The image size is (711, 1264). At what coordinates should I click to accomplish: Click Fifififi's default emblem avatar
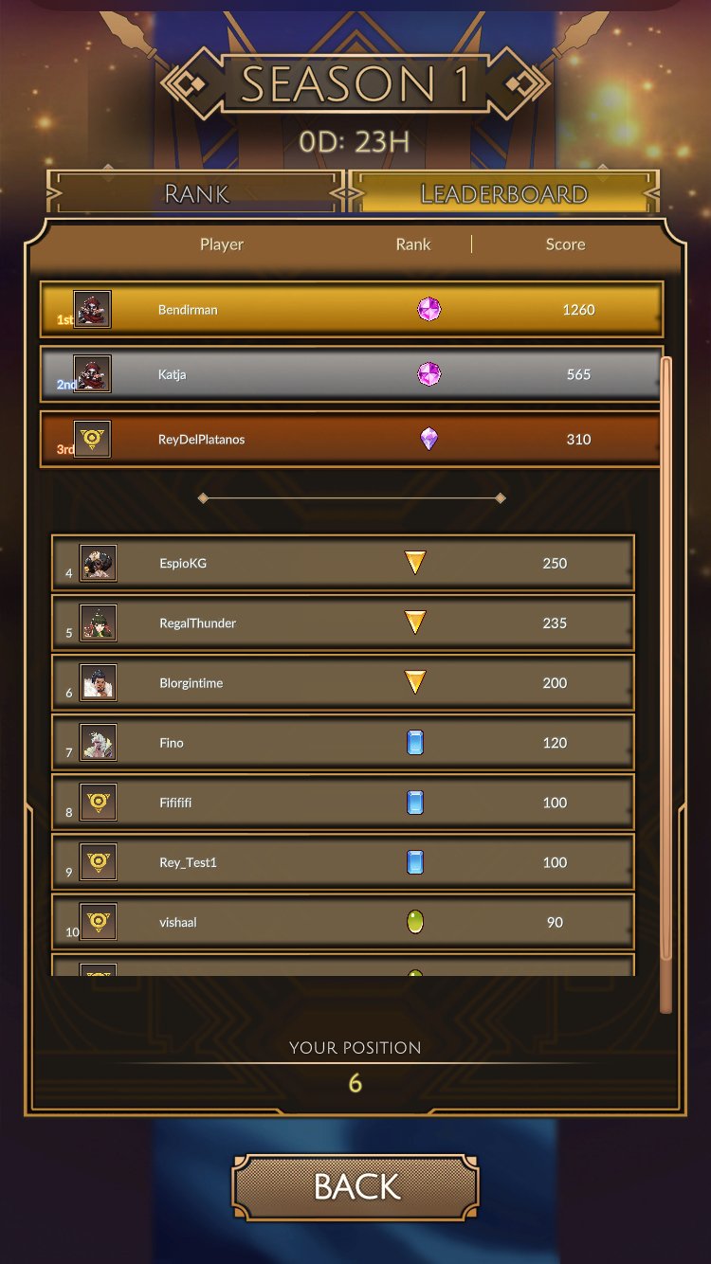[x=98, y=803]
